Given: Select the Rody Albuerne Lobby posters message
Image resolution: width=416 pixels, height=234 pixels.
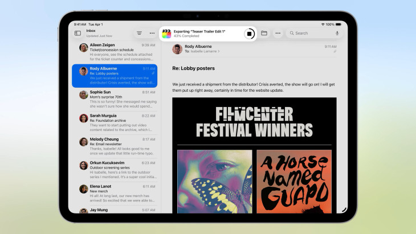Looking at the screenshot, I should (x=116, y=75).
